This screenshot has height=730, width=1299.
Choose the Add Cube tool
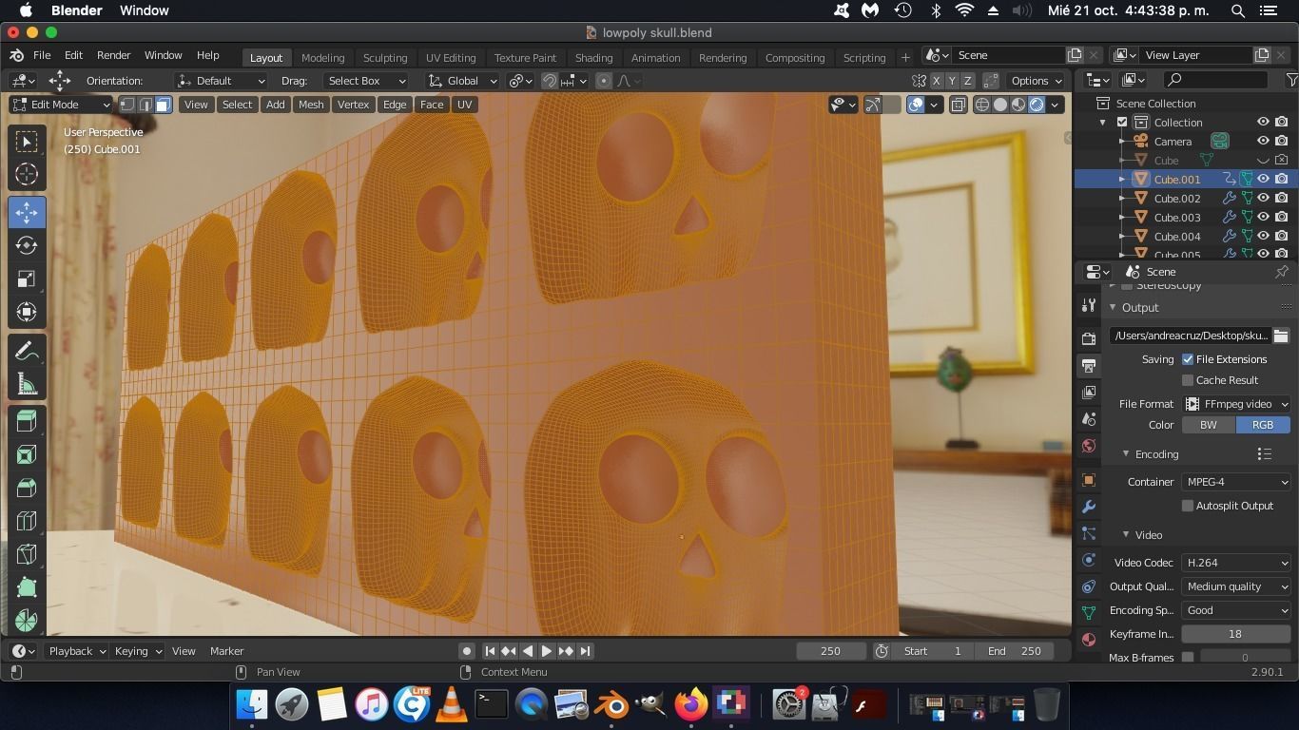27,421
